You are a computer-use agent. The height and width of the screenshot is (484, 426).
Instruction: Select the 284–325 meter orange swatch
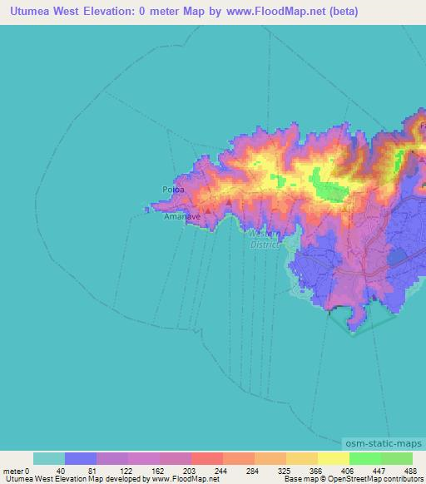click(270, 459)
